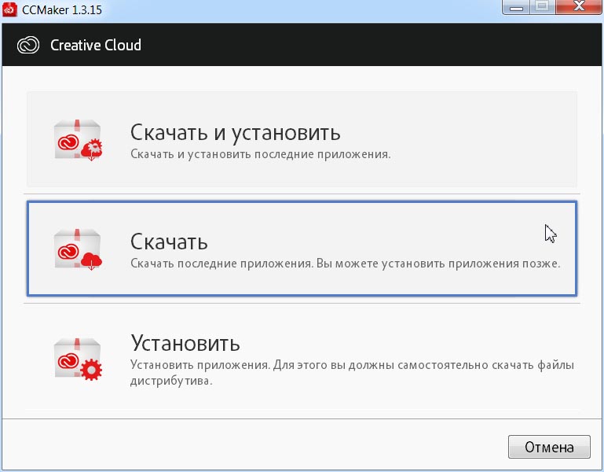Click the Creative Cloud logo in header
Screen dimensions: 604x472
click(29, 45)
